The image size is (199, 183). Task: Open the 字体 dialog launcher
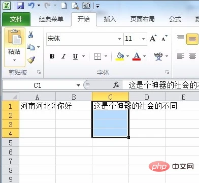point(168,72)
